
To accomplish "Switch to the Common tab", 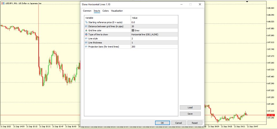I will point(87,11).
